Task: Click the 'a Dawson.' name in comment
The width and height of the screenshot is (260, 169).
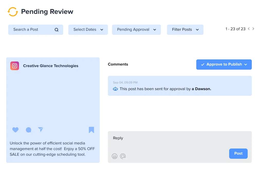Action: point(201,89)
